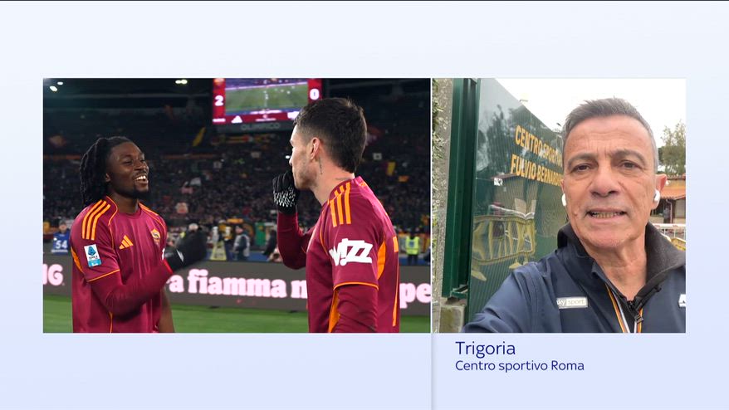Click the home score 2 on the stadium scoreboard
729x410 pixels.
[219, 100]
